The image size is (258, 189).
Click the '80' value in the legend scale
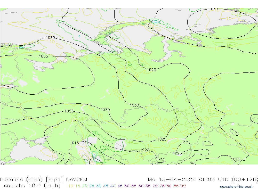click(x=169, y=186)
